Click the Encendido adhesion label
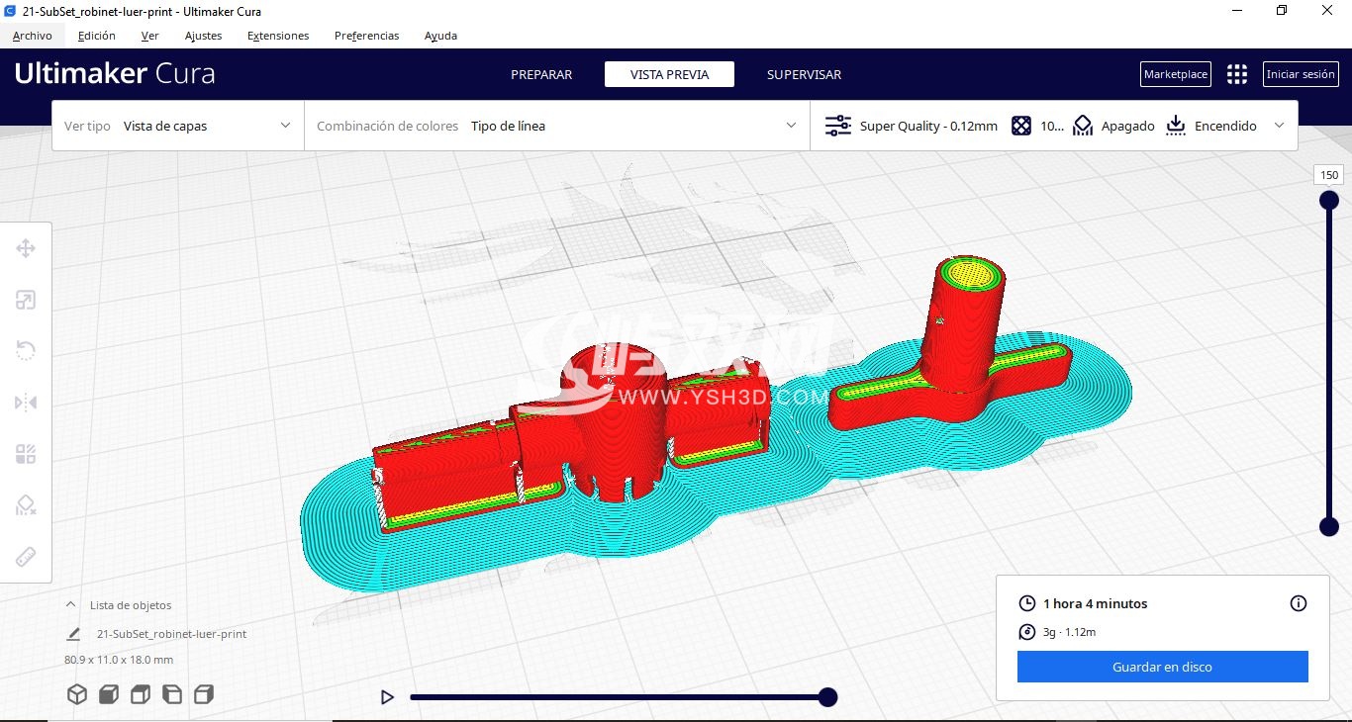 coord(1225,126)
